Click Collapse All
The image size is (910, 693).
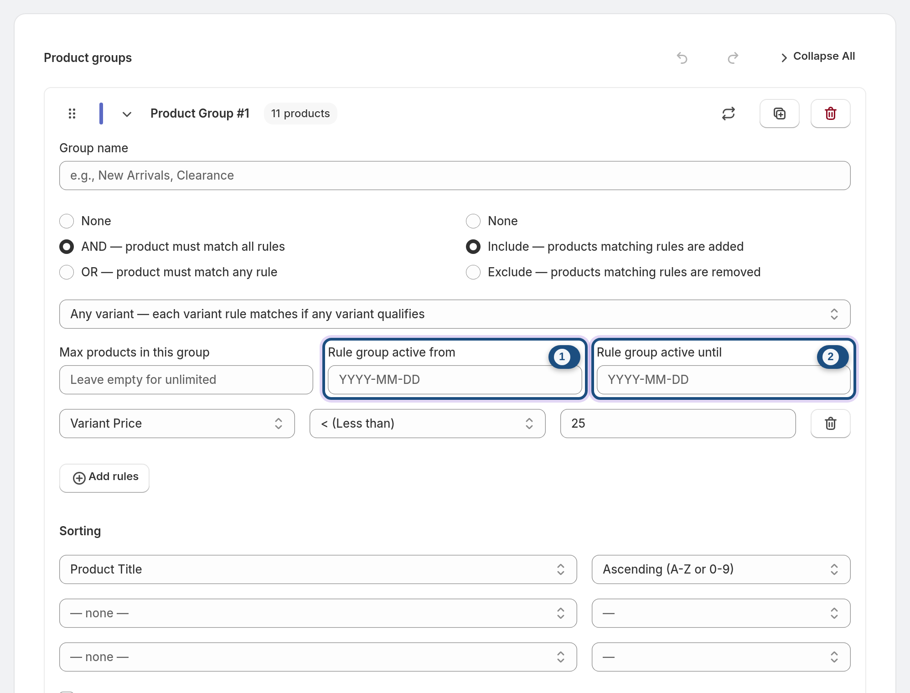[x=818, y=57]
